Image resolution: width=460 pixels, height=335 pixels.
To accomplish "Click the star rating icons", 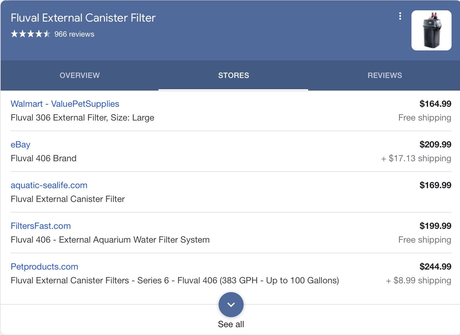I will tap(30, 34).
